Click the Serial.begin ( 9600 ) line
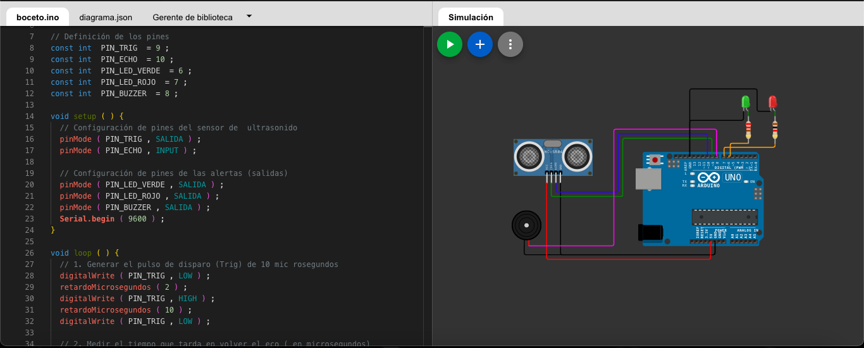The width and height of the screenshot is (864, 348). click(112, 219)
